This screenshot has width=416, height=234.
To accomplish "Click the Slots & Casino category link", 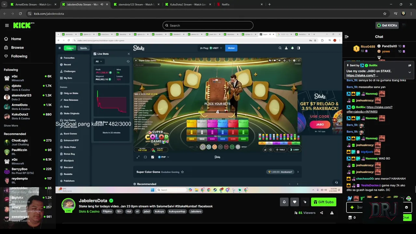I will click(89, 212).
